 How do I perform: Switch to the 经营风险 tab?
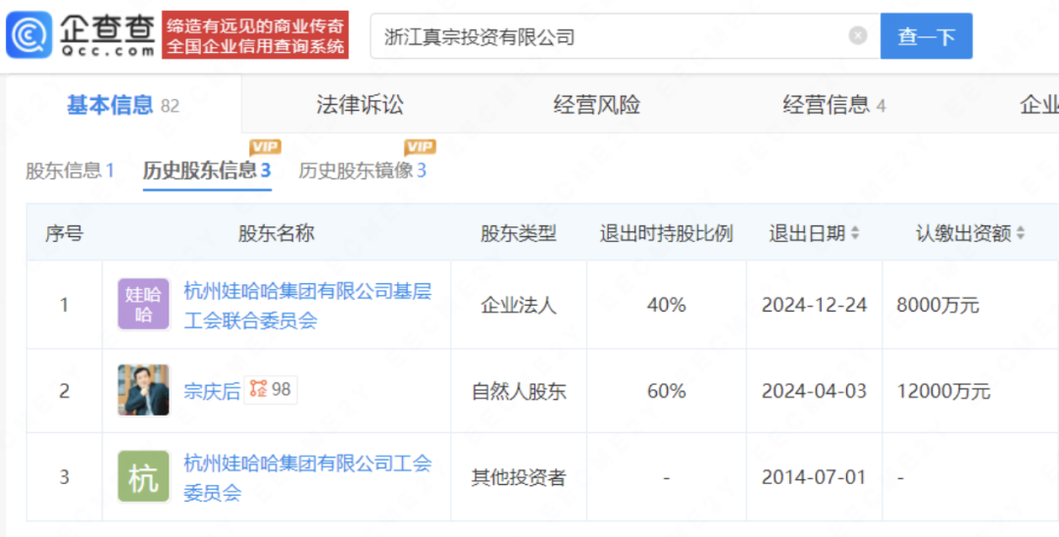(597, 105)
